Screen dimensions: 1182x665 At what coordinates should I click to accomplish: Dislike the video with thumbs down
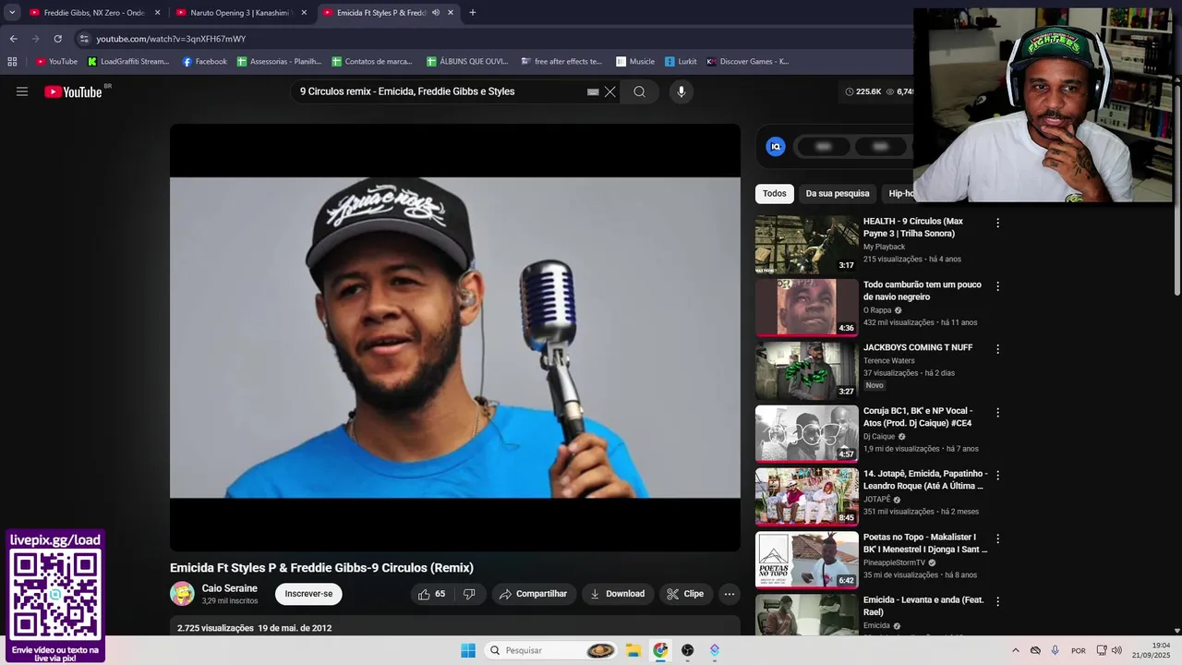click(x=469, y=594)
